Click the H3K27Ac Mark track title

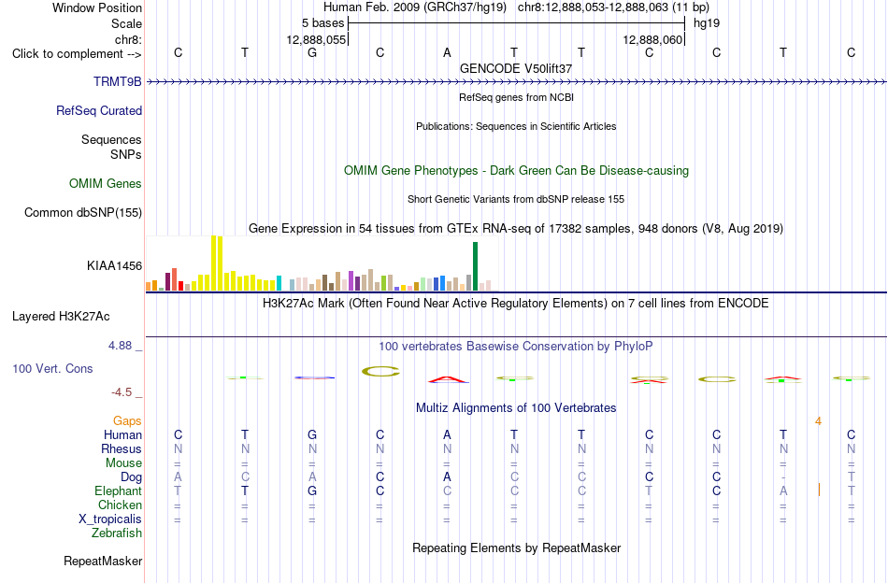(x=516, y=303)
